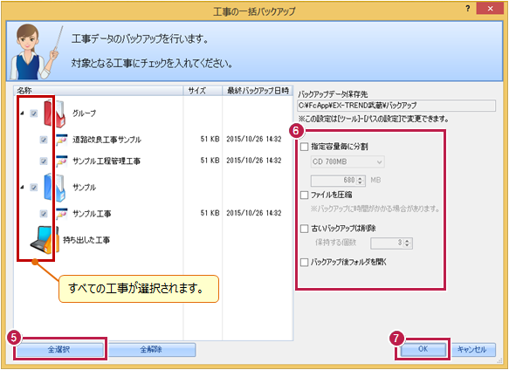Uncheck the グループ folder checkbox

pyautogui.click(x=34, y=113)
